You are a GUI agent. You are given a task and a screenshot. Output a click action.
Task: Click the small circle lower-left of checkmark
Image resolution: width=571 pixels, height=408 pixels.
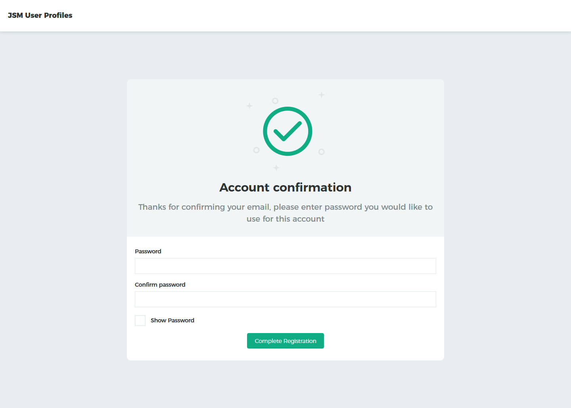257,150
